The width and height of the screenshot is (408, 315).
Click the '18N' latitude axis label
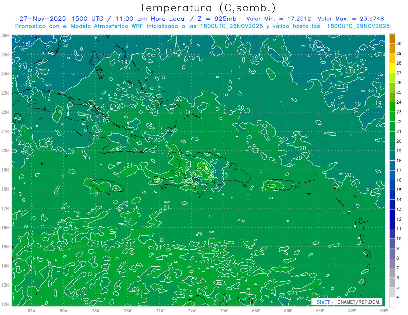[x=5, y=189]
